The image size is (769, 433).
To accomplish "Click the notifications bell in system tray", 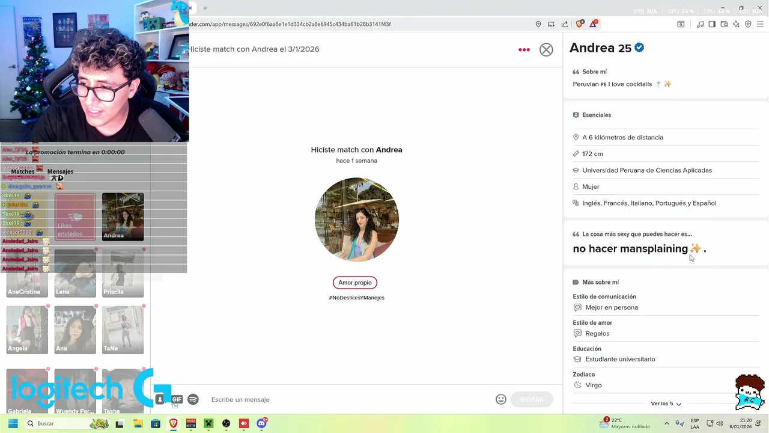I will 757,423.
